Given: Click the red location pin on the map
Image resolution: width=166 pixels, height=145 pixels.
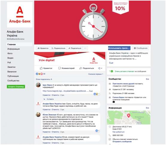Looking at the screenshot, I should [129, 115].
